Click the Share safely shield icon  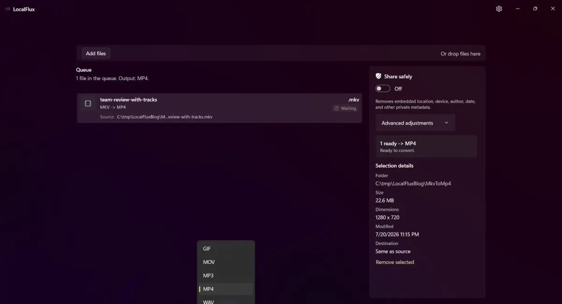click(378, 76)
